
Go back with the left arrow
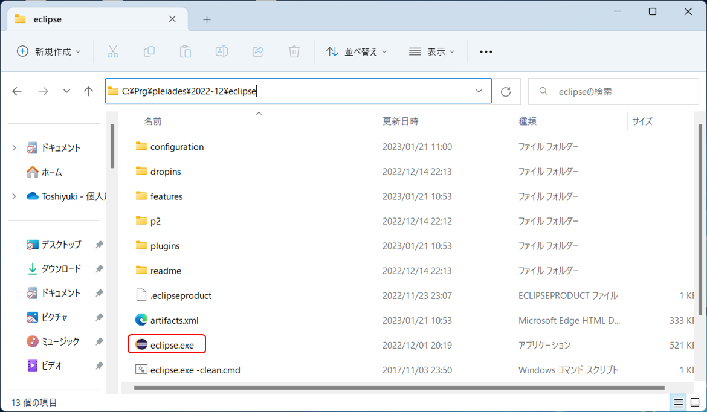(17, 91)
